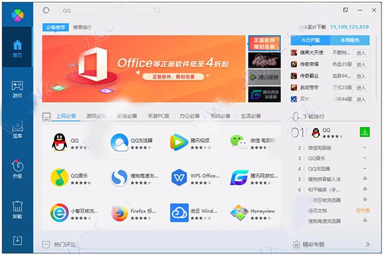
Task: Open the 腾讯视频 app icon
Action: coord(179,142)
